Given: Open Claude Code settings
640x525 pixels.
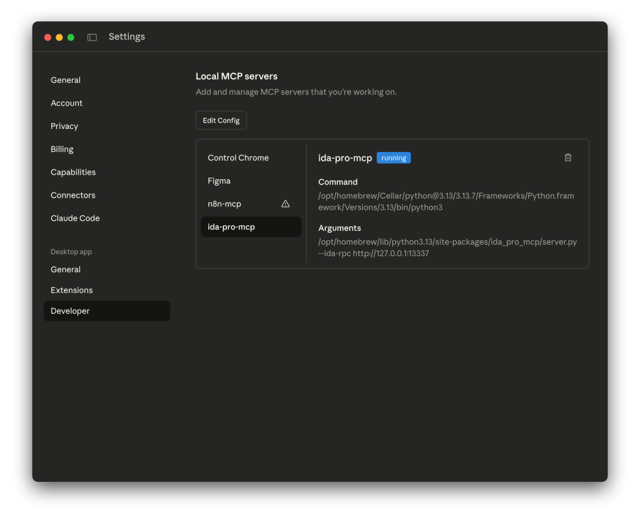Looking at the screenshot, I should pyautogui.click(x=75, y=218).
